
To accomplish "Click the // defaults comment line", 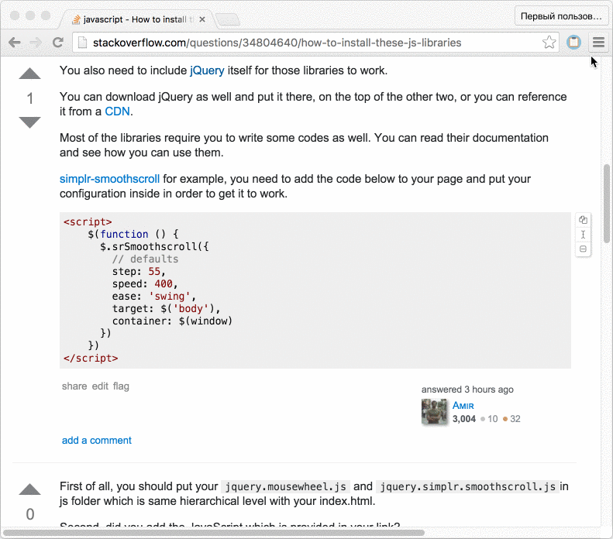I will (145, 259).
